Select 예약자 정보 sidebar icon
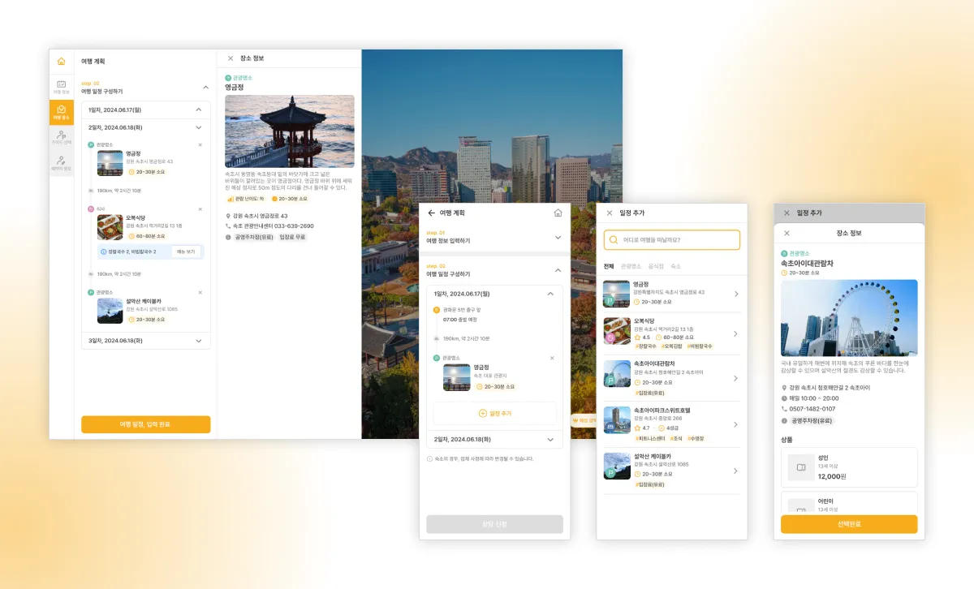The width and height of the screenshot is (974, 589). 61,163
